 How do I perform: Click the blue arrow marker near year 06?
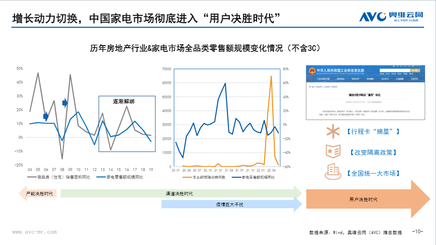tap(46, 116)
